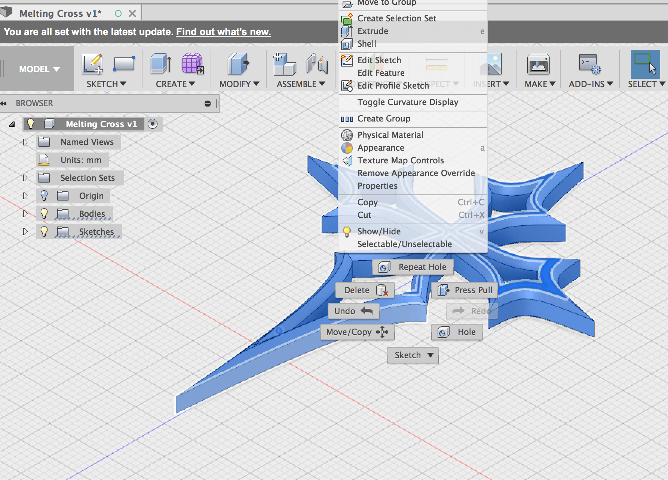Choose Extrude from the context menu

point(372,31)
